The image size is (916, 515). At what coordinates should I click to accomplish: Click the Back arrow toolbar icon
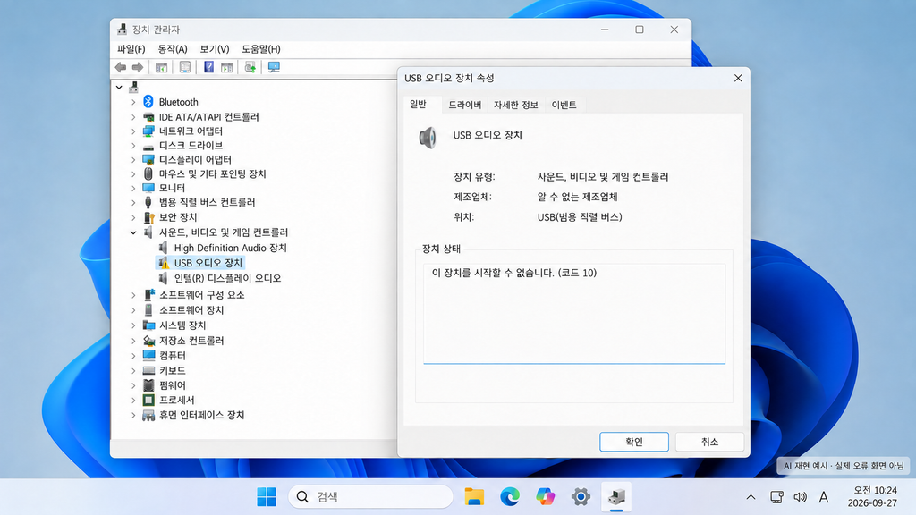(121, 67)
